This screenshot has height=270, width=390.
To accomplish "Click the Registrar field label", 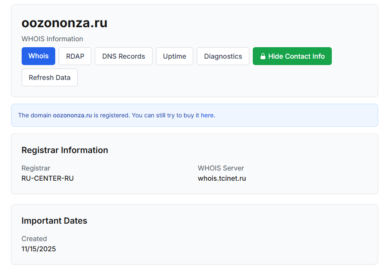I will (36, 168).
